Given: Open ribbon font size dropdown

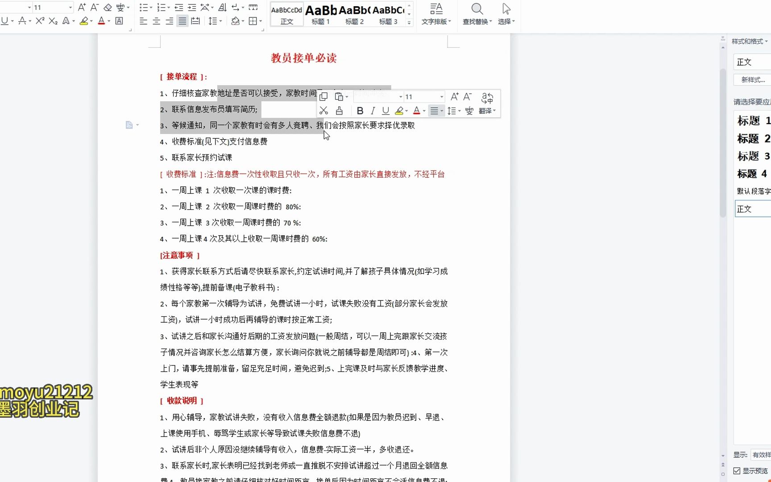Looking at the screenshot, I should pyautogui.click(x=70, y=8).
